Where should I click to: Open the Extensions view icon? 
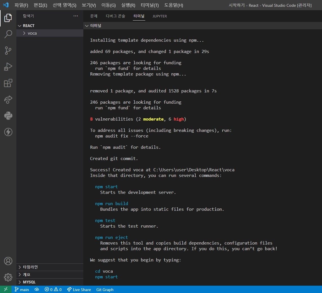pyautogui.click(x=8, y=83)
